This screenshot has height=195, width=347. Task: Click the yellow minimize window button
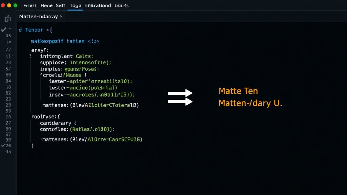point(9,5)
